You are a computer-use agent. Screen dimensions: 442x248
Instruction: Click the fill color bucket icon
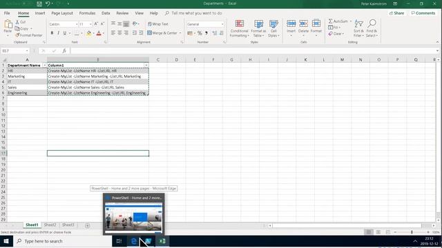coord(89,33)
